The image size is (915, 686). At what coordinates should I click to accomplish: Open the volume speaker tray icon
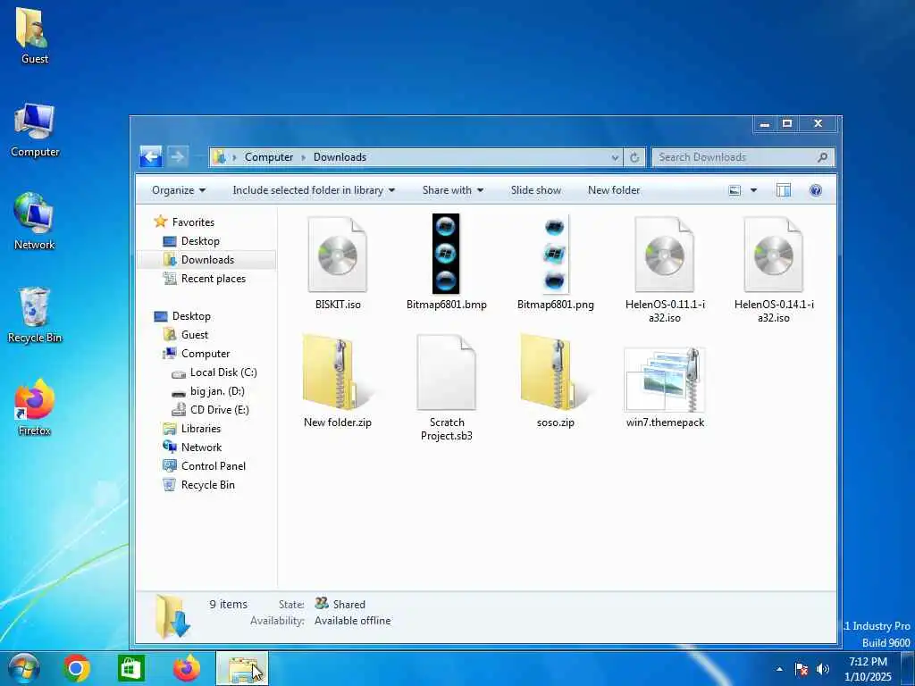[x=823, y=669]
